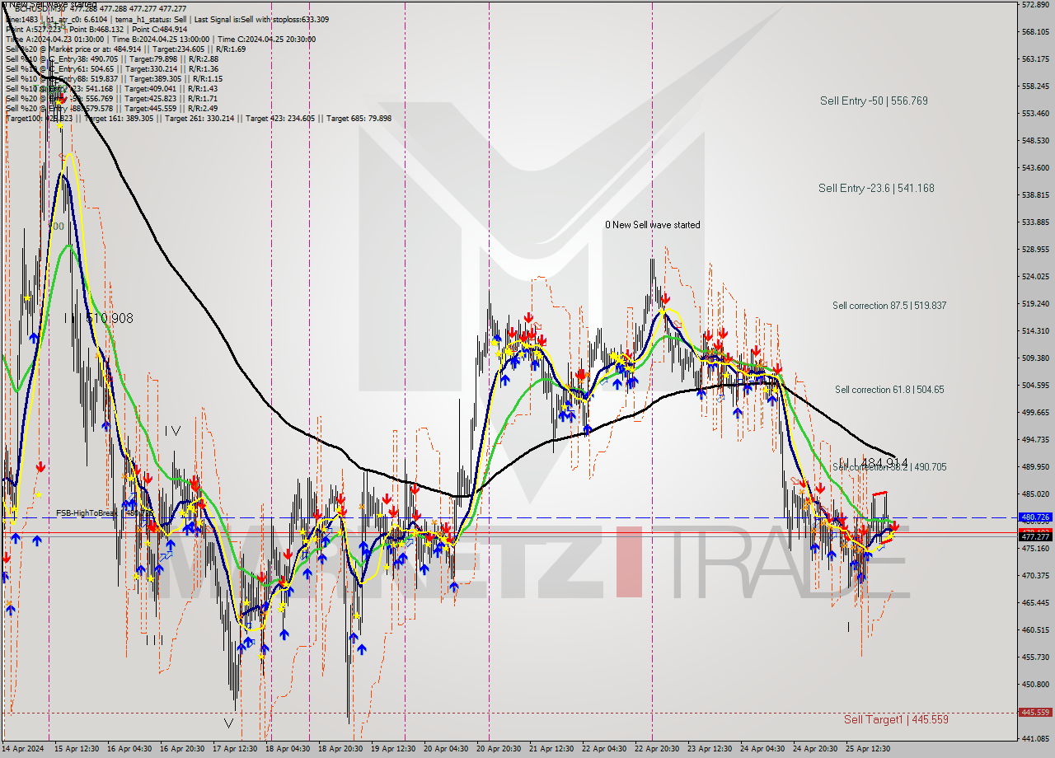Click the '17 Apr 12:30' time axis label

pyautogui.click(x=235, y=749)
